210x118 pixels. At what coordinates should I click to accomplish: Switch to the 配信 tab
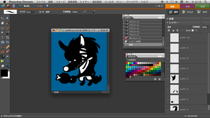[202, 7]
